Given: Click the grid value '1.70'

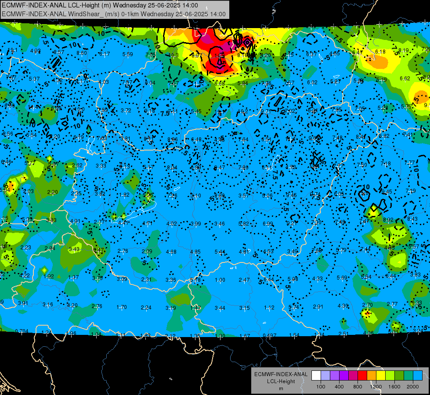Looking at the screenshot, I should click(122, 307).
